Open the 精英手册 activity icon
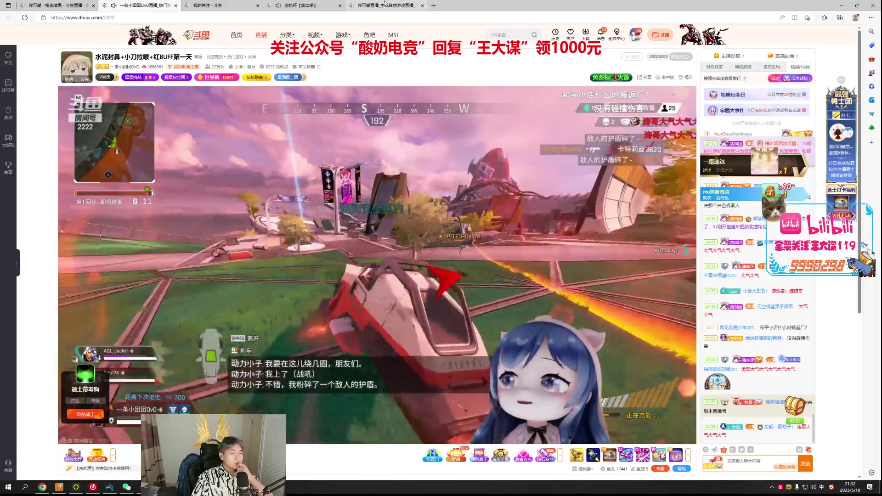882x496 pixels. [501, 455]
